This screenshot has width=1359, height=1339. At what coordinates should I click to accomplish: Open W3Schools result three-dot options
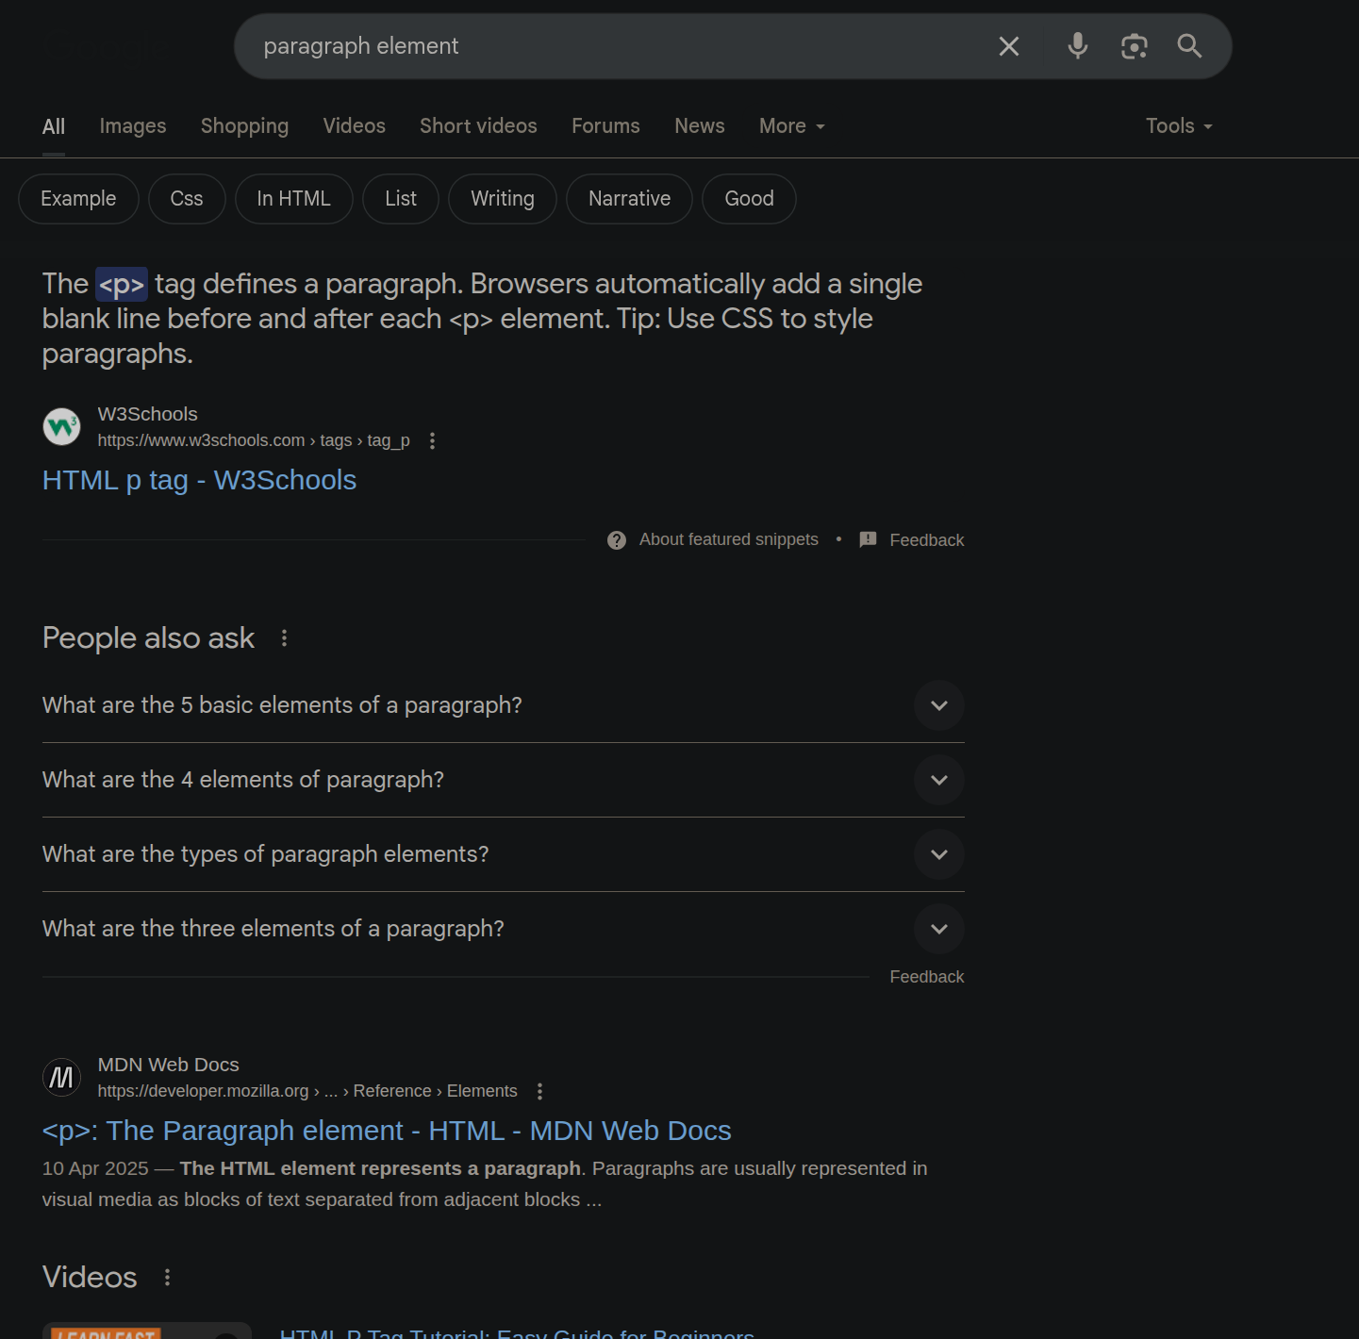click(x=432, y=440)
